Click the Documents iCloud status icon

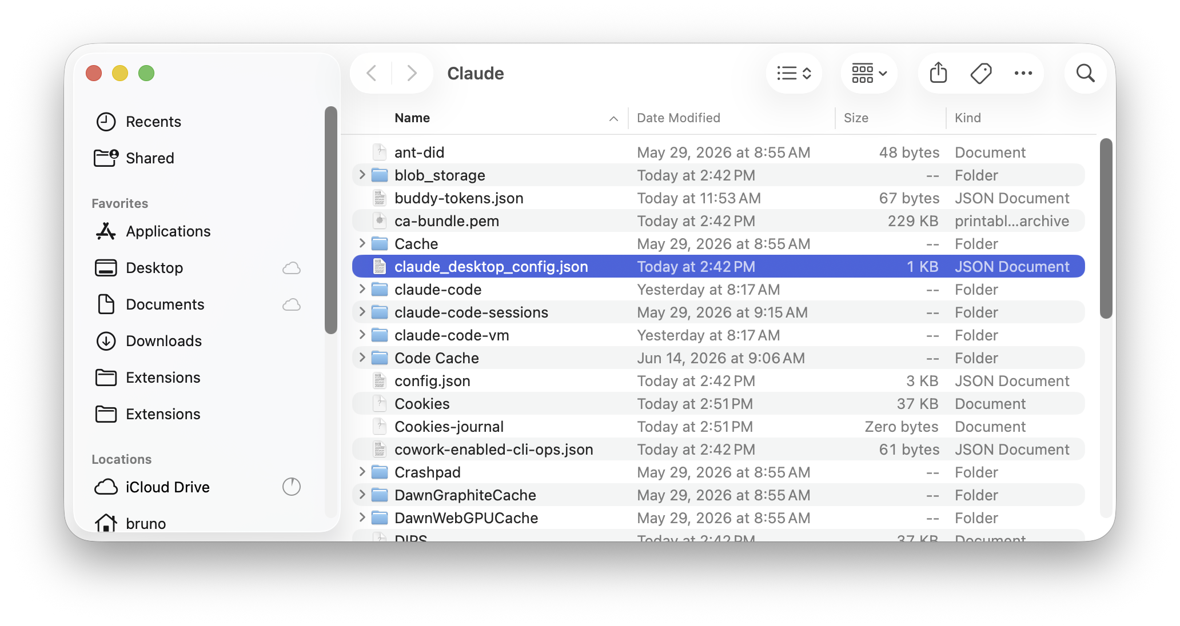tap(292, 304)
